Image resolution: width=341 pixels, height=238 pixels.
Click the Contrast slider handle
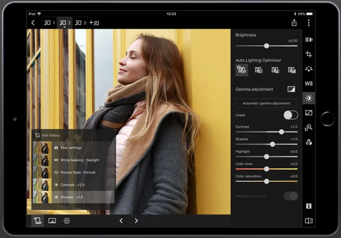(x=281, y=132)
